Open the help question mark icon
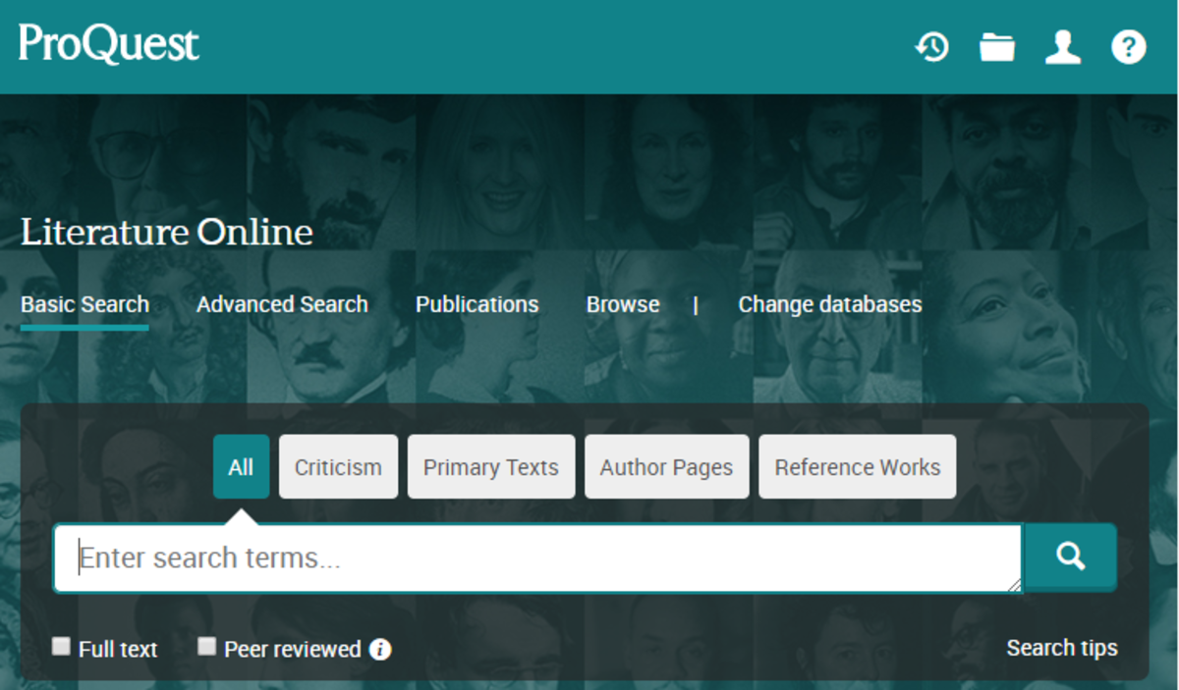This screenshot has width=1179, height=690. tap(1129, 47)
